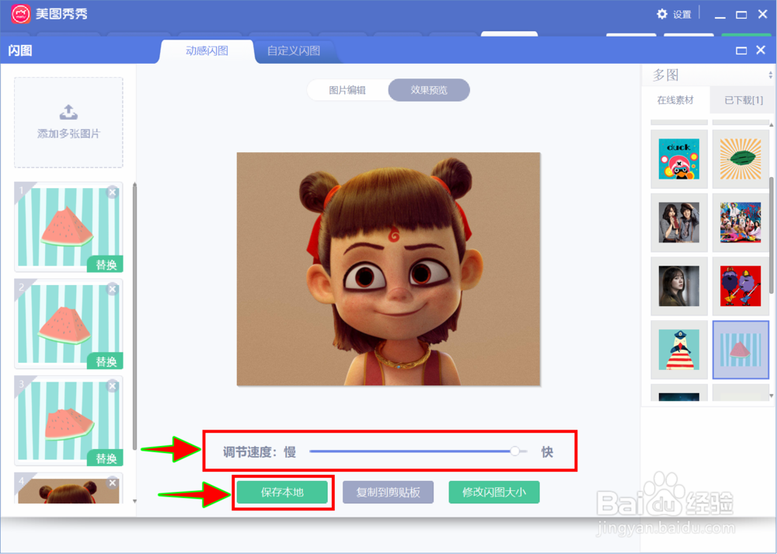The image size is (777, 554).
Task: Choose the colorful group photo template
Action: pos(740,222)
